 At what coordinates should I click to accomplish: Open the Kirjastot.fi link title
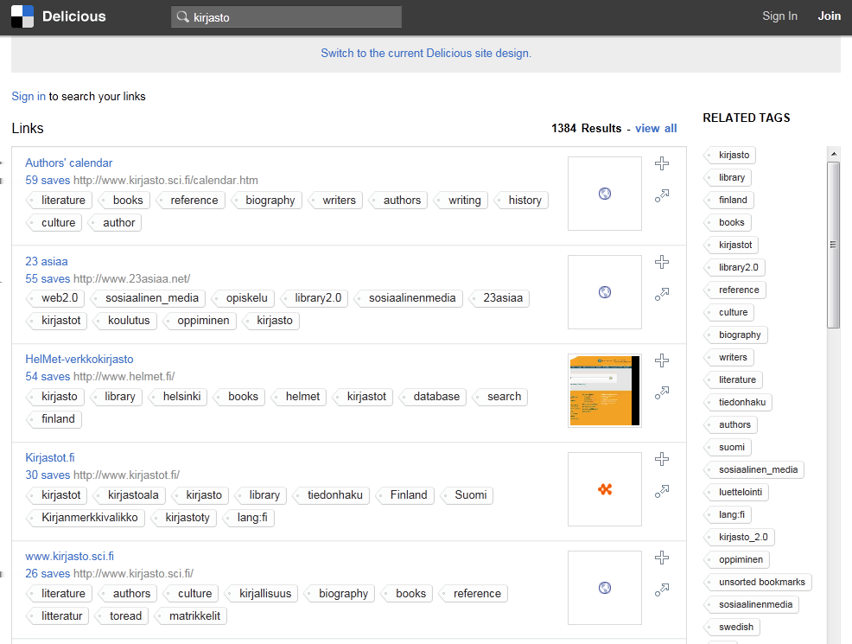coord(50,457)
